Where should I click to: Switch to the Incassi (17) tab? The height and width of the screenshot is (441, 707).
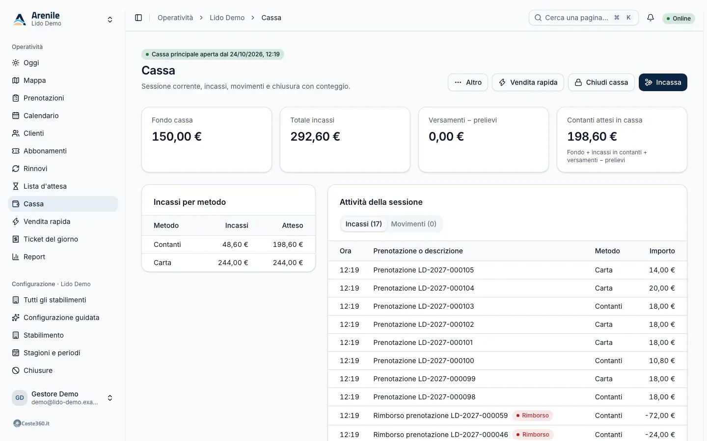pyautogui.click(x=363, y=224)
